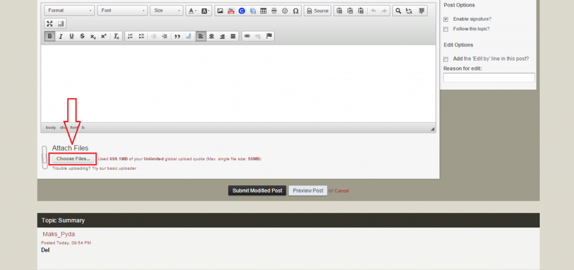Open the text color picker
The width and height of the screenshot is (574, 270).
tap(193, 11)
